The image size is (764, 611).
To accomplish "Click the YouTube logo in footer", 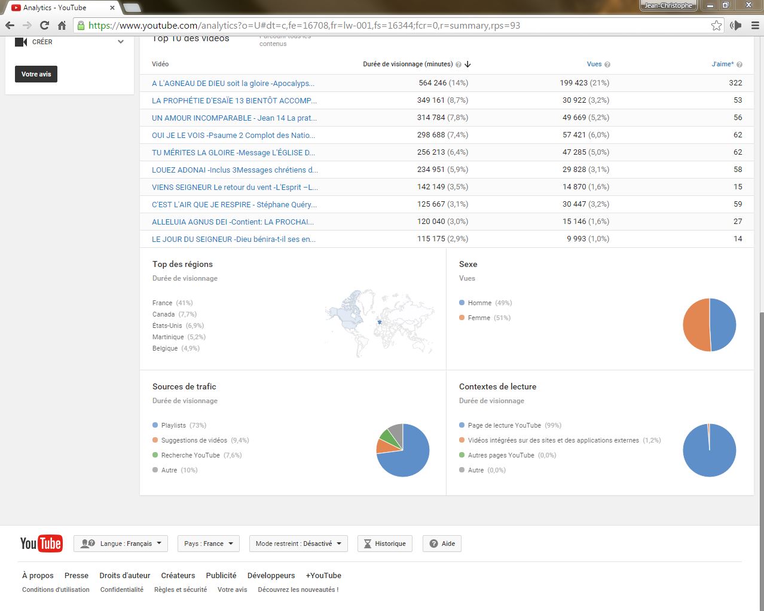I will (x=41, y=544).
